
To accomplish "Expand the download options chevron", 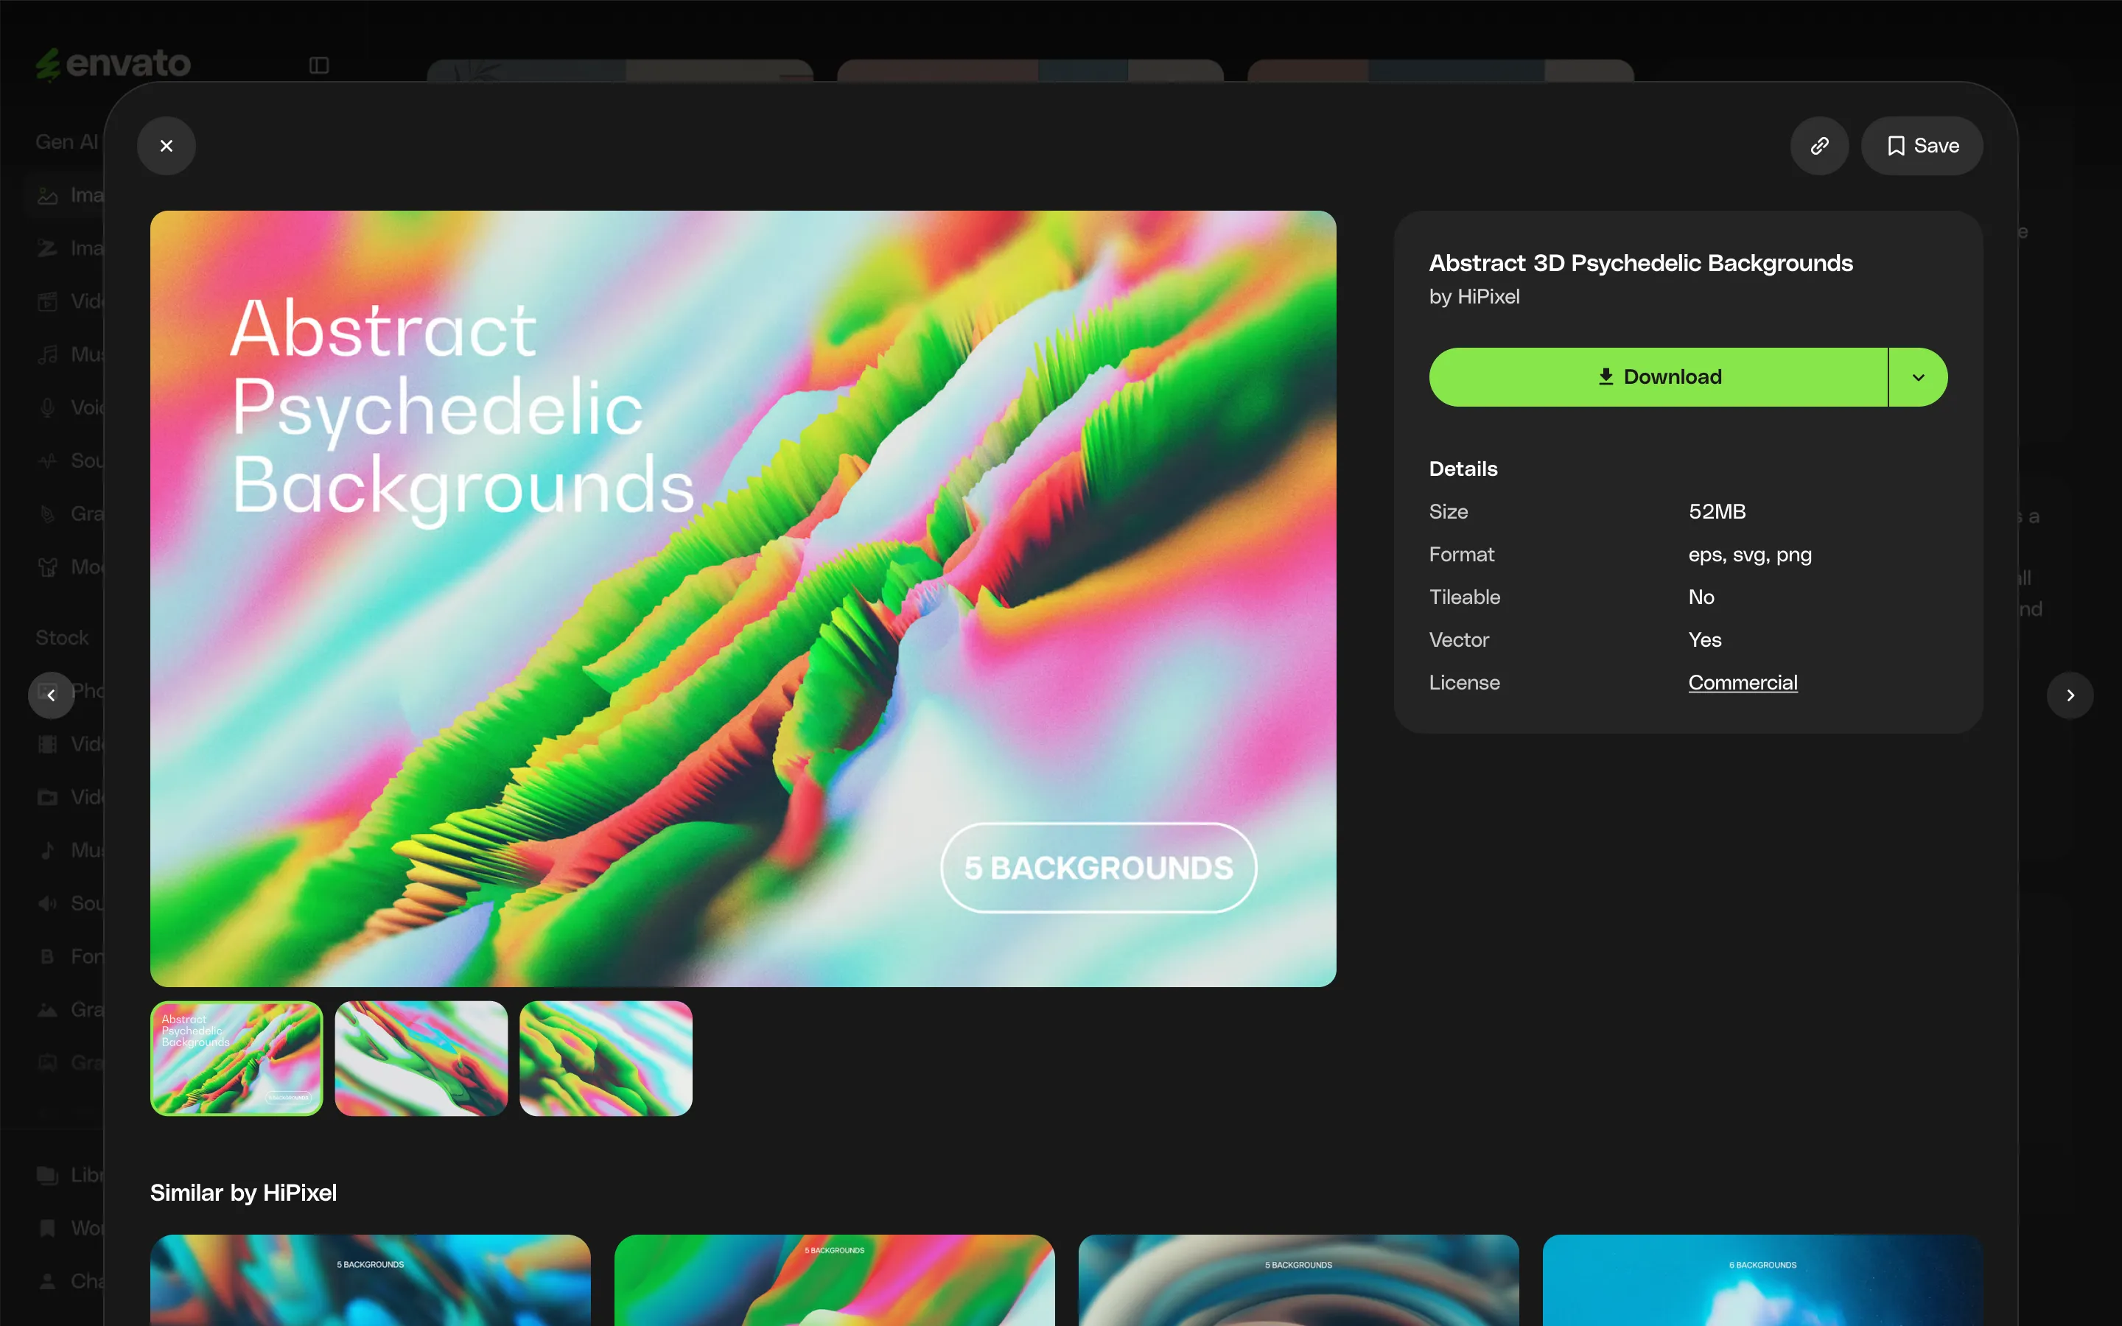I will pos(1918,377).
